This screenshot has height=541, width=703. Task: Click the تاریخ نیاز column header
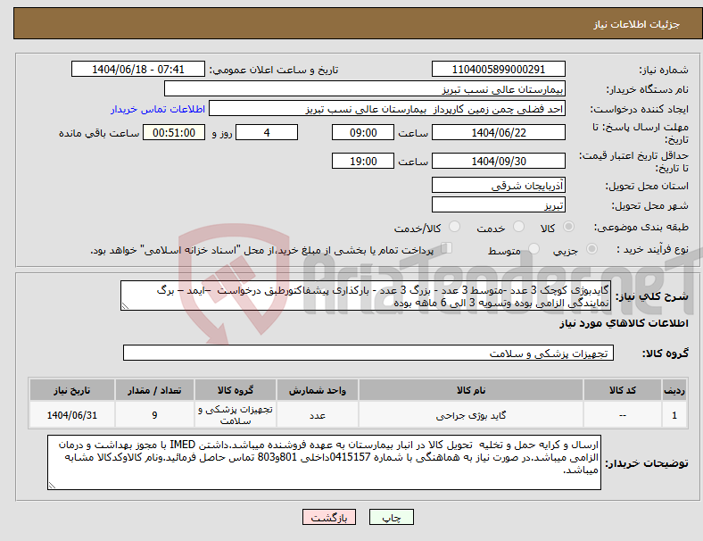coord(71,390)
